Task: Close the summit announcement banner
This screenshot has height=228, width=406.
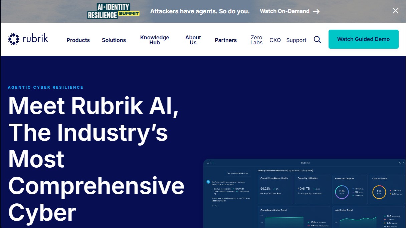Action: pos(395,11)
